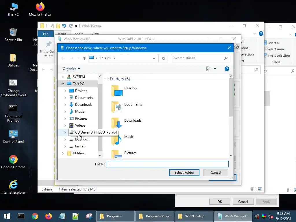Cancel the folder selection dialog

pos(216,172)
